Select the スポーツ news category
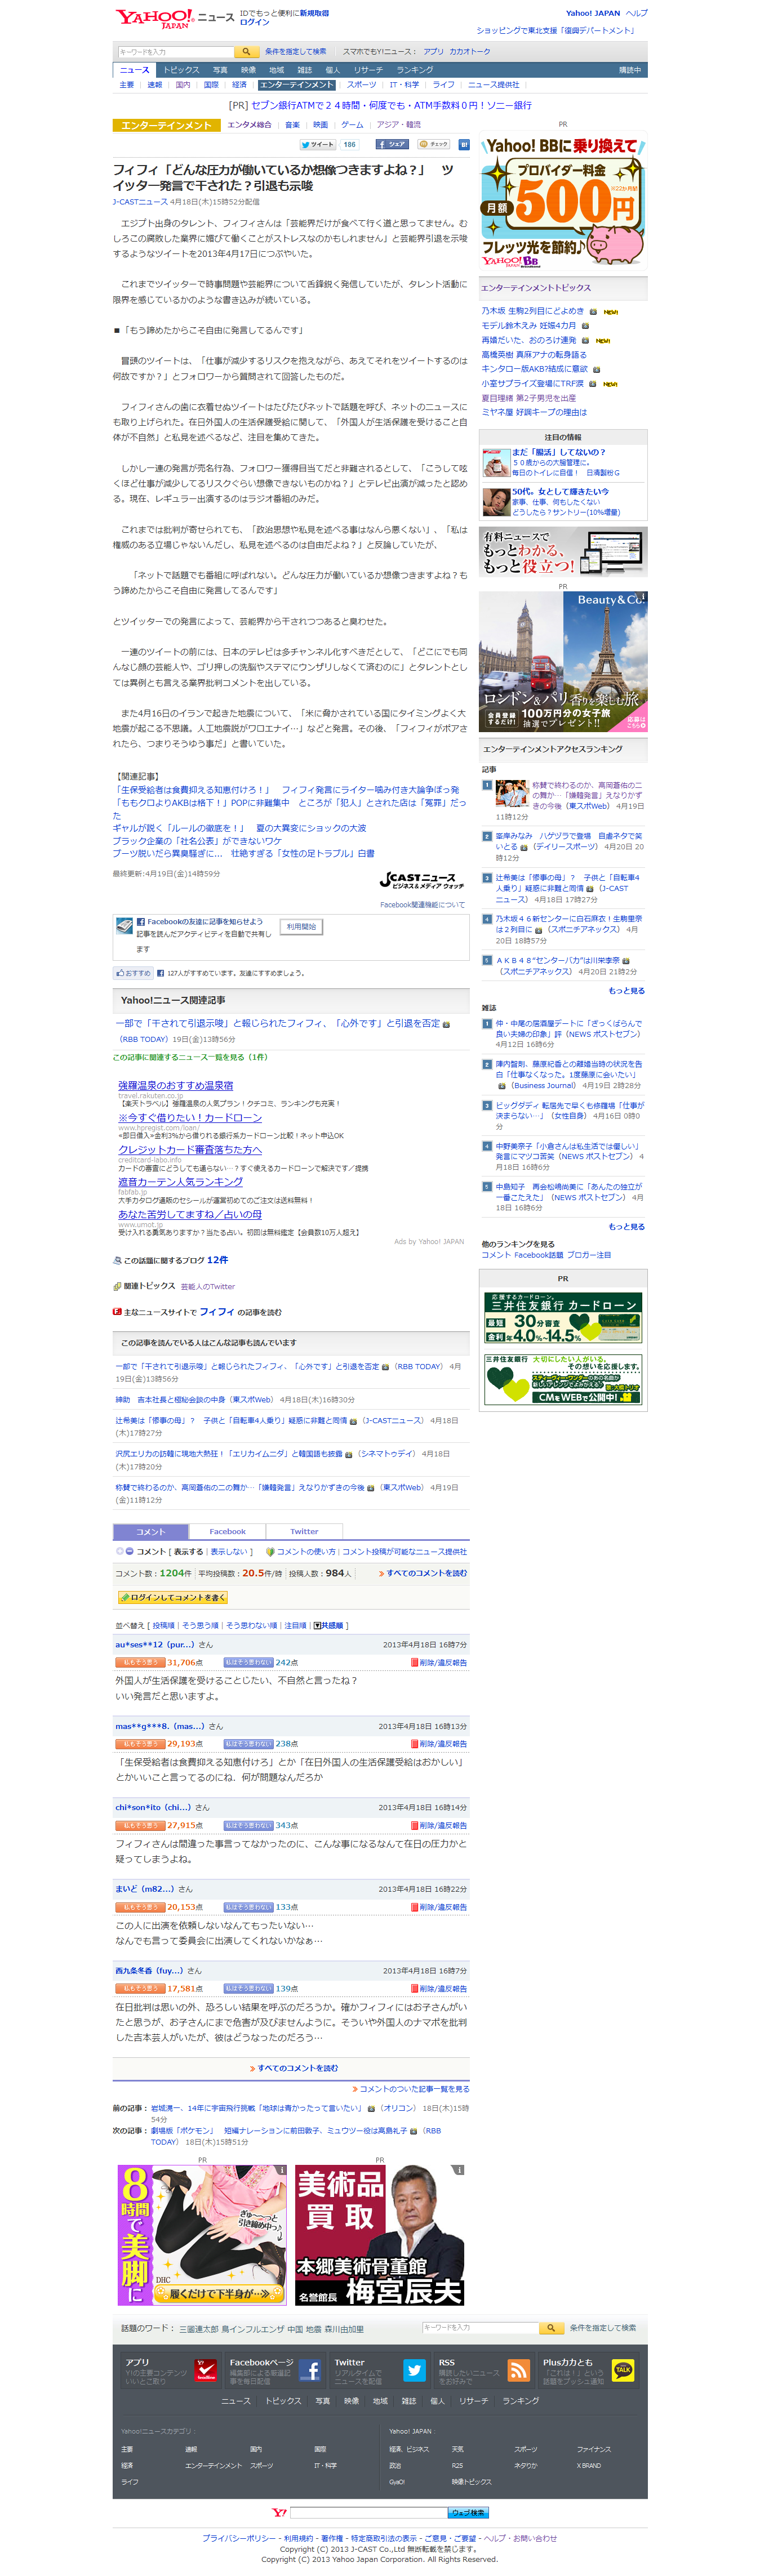This screenshot has height=2576, width=760. pyautogui.click(x=361, y=85)
